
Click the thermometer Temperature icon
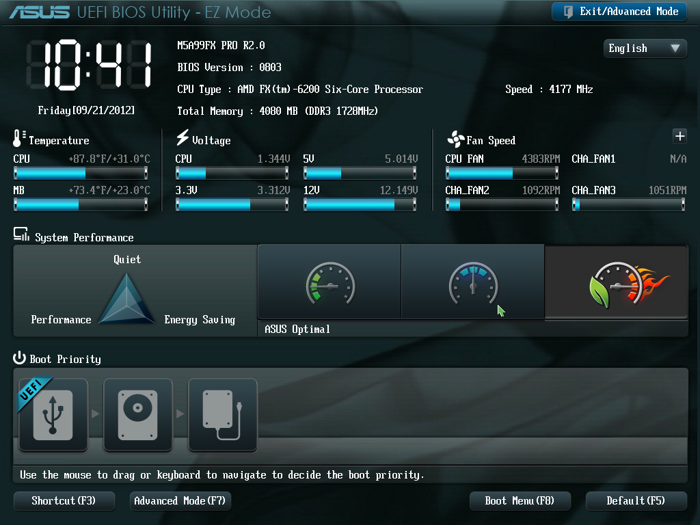pyautogui.click(x=19, y=139)
